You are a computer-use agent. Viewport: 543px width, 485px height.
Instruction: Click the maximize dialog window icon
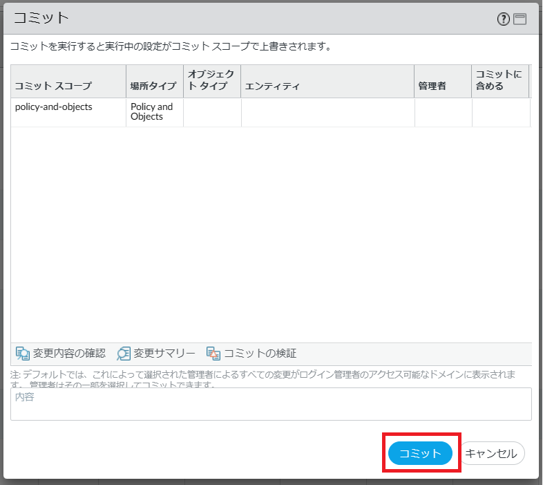pos(520,19)
